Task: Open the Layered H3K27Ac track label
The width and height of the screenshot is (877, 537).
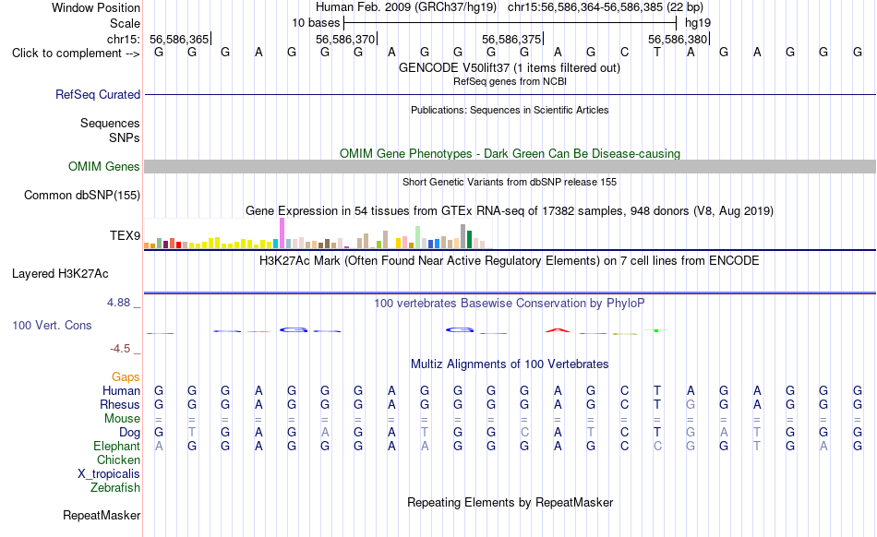Action: (60, 273)
